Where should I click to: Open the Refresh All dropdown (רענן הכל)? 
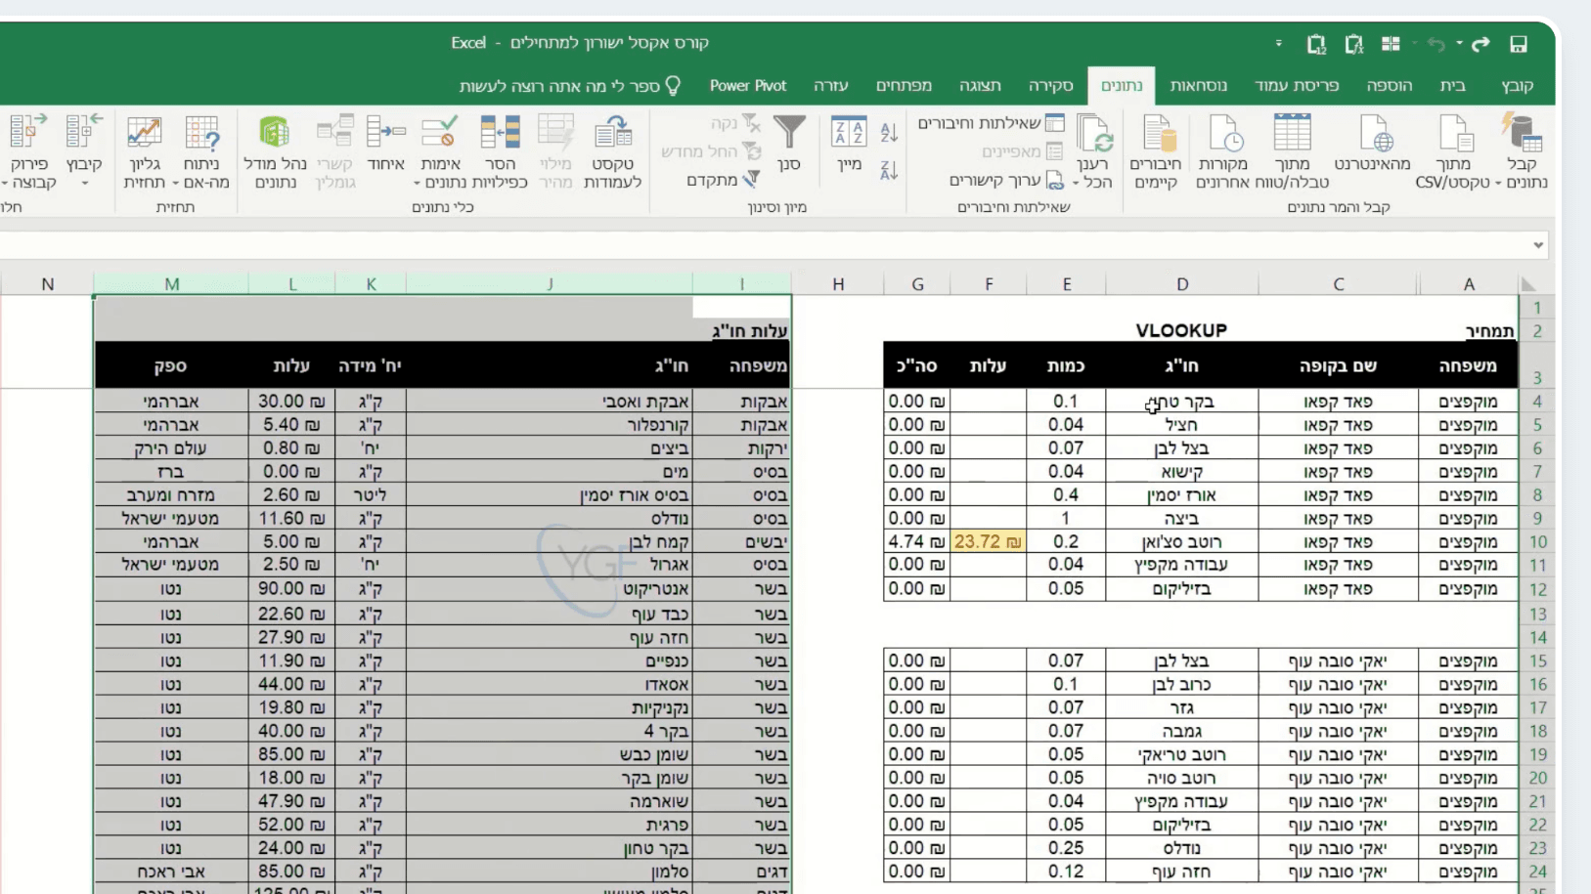point(1092,151)
